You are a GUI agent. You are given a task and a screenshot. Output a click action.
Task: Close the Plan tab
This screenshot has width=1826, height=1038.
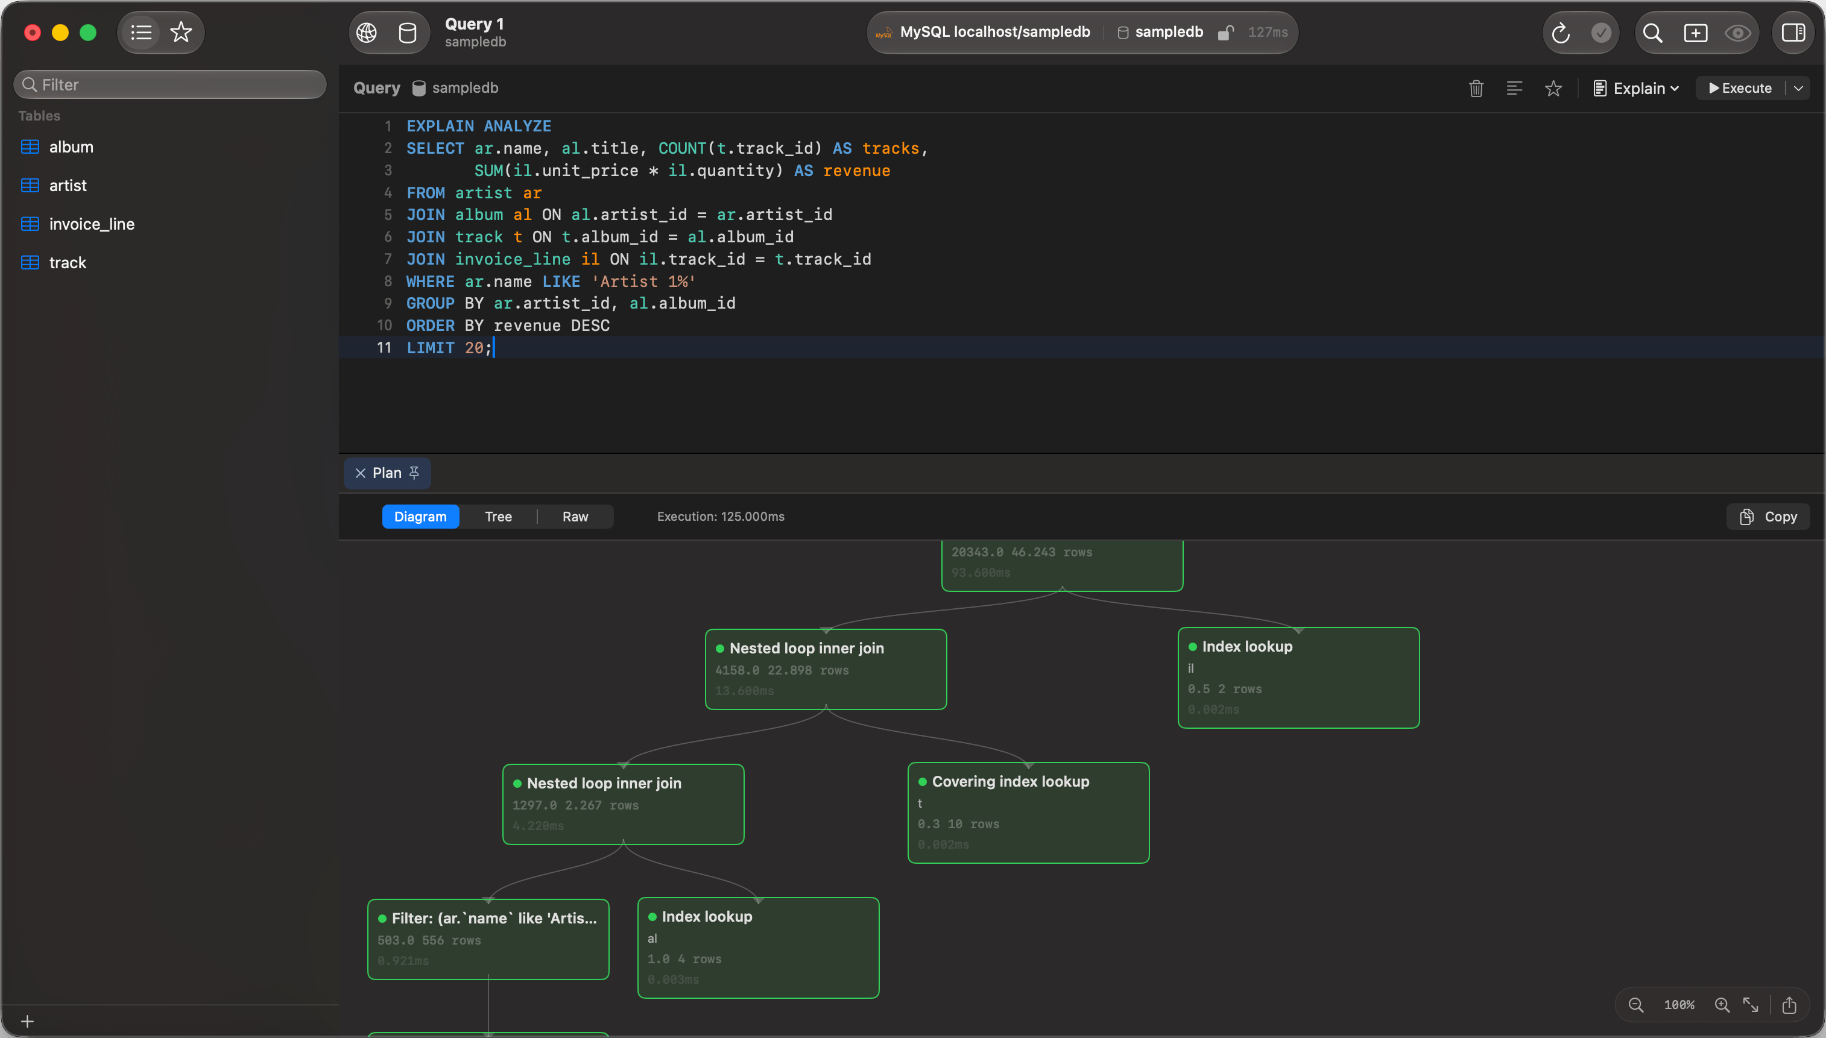[360, 473]
